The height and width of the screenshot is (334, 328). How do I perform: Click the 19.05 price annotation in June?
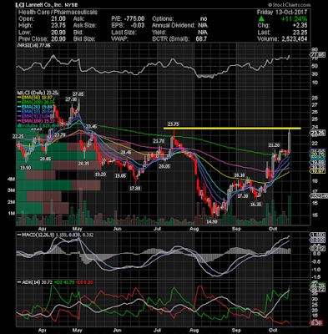[121, 176]
